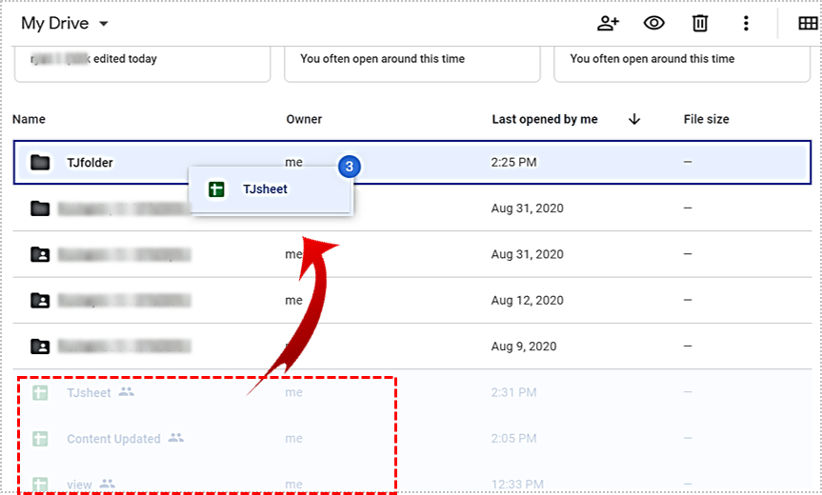Viewport: 822px width, 495px height.
Task: Switch to grid layout view icon
Action: coord(808,24)
